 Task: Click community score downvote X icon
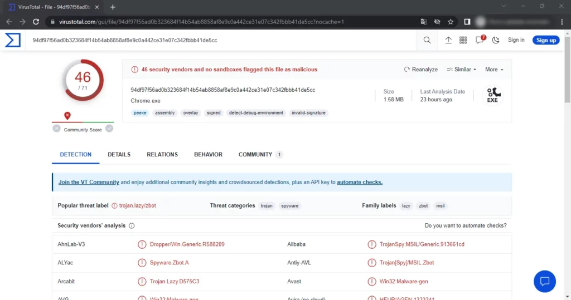click(x=56, y=129)
